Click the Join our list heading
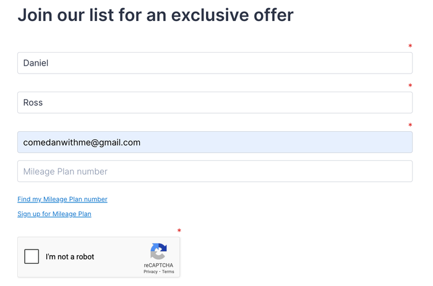Image resolution: width=433 pixels, height=286 pixels. (x=155, y=15)
